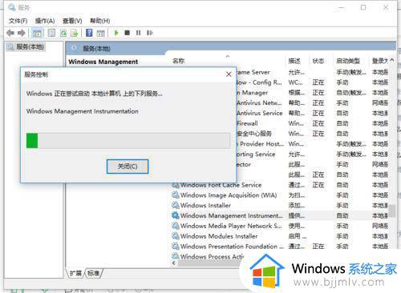
Task: Sort by the 名称 column header
Action: [x=179, y=61]
